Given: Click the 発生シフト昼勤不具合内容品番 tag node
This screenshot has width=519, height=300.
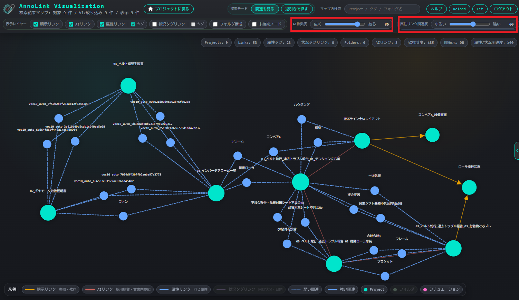Looking at the screenshot, I should pyautogui.click(x=381, y=218).
